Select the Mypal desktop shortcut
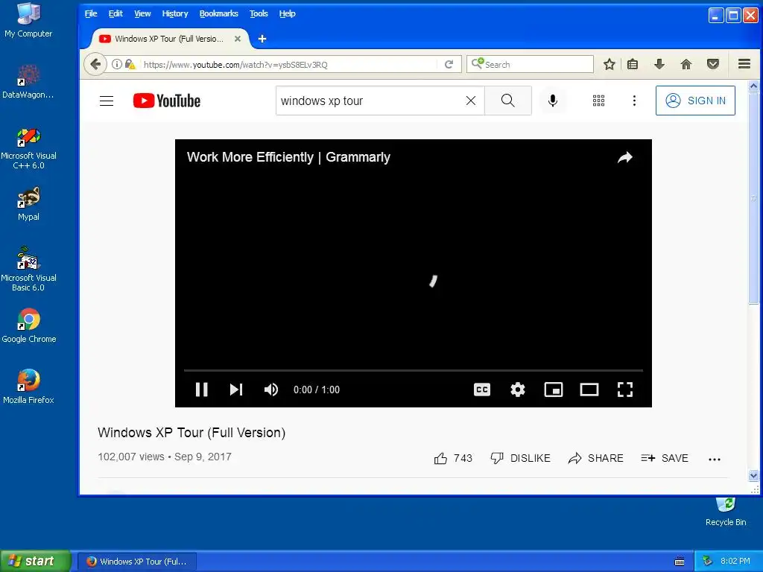The height and width of the screenshot is (572, 763). [28, 204]
